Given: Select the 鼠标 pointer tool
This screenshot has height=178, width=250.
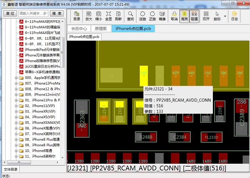Looking at the screenshot, I should 217,16.
